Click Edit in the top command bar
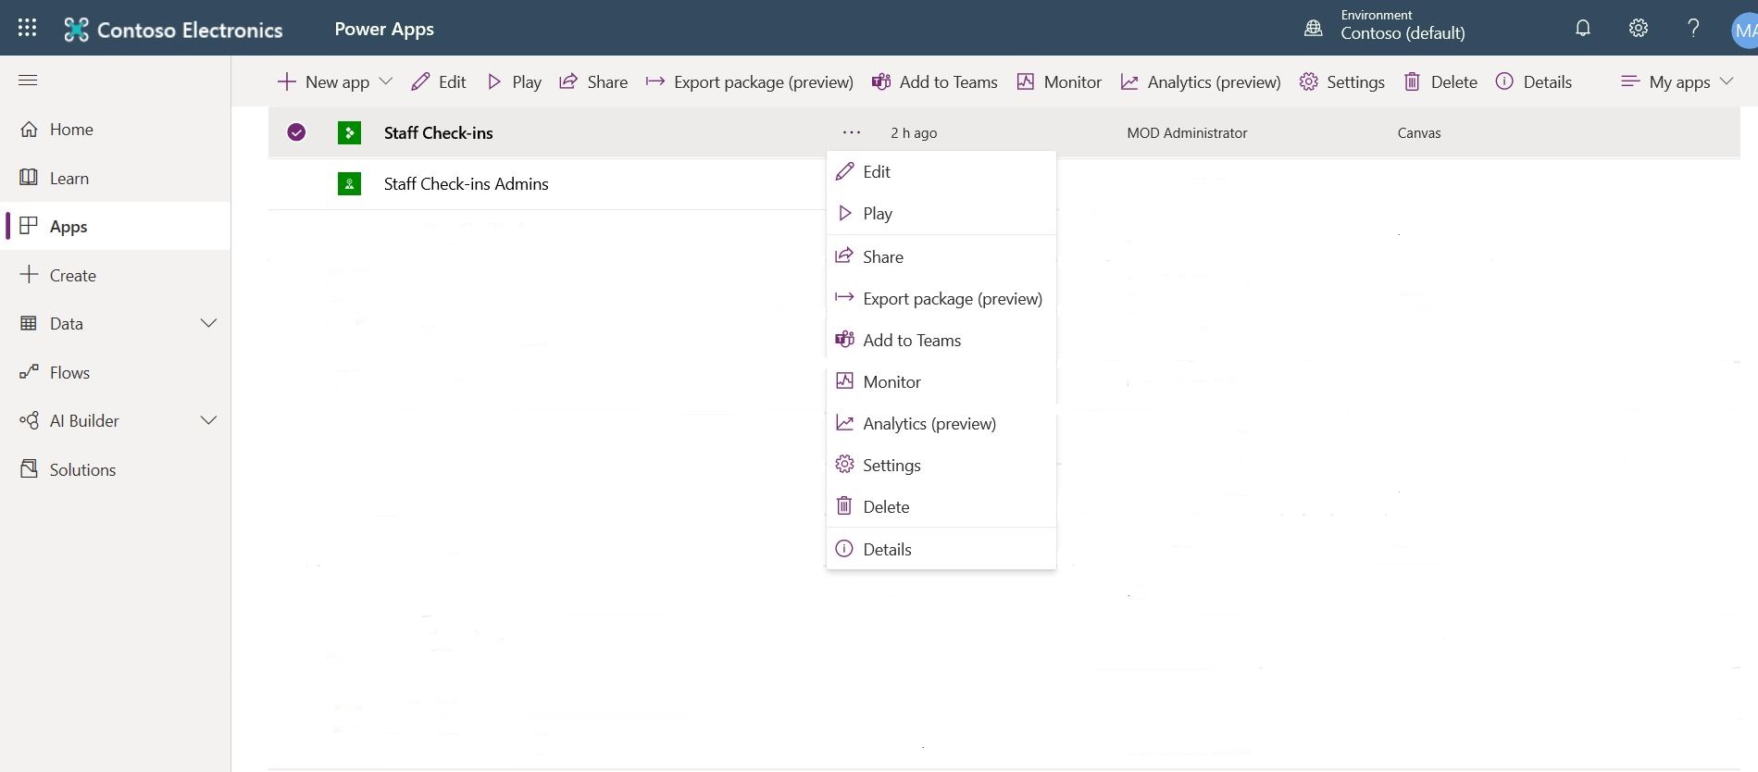 (x=439, y=81)
